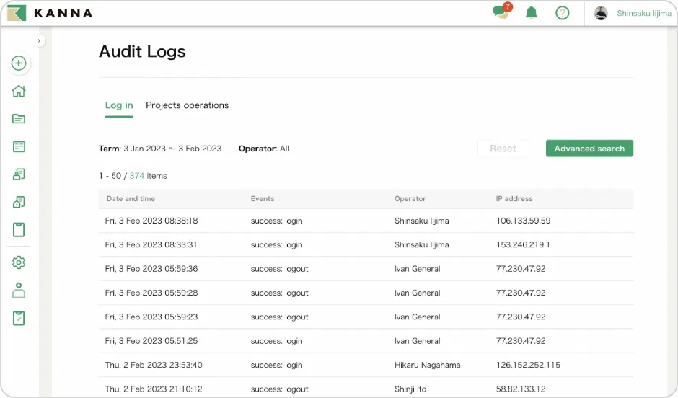Click the Operator column header
Viewport: 678px width, 398px height.
point(410,198)
